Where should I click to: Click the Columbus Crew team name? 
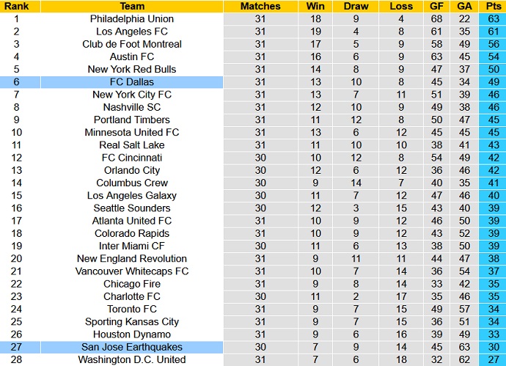pyautogui.click(x=132, y=183)
